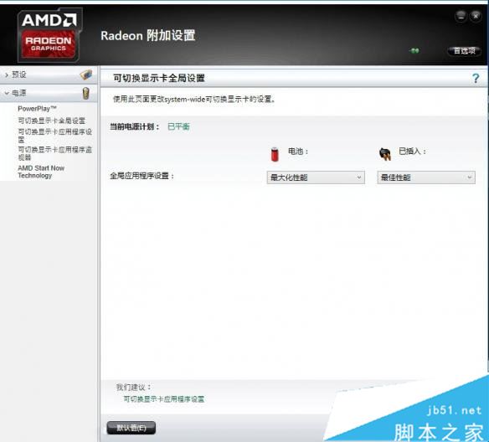Image resolution: width=489 pixels, height=442 pixels.
Task: Click the 我们建议 label
Action: 134,387
